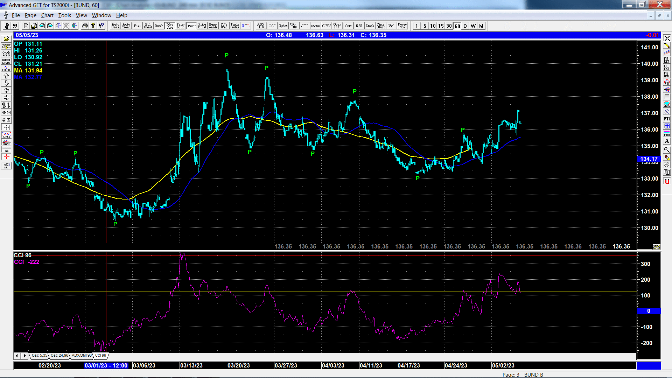672x378 pixels.
Task: Select the STUDY tool in sidebar
Action: click(6, 61)
